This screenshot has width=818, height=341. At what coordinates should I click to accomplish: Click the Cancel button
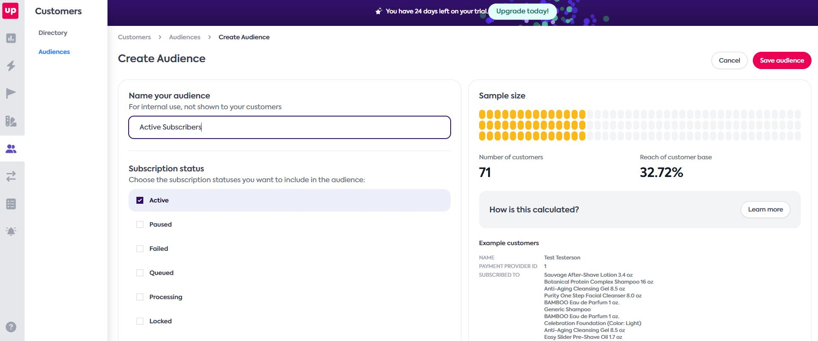point(729,60)
